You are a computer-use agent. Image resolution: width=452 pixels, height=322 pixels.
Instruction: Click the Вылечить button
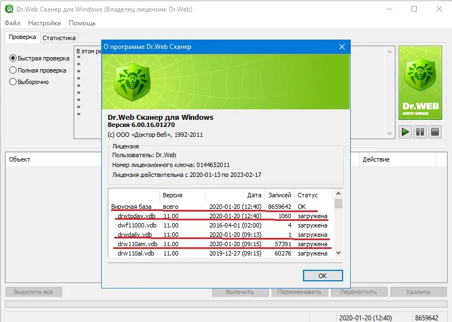pos(240,292)
